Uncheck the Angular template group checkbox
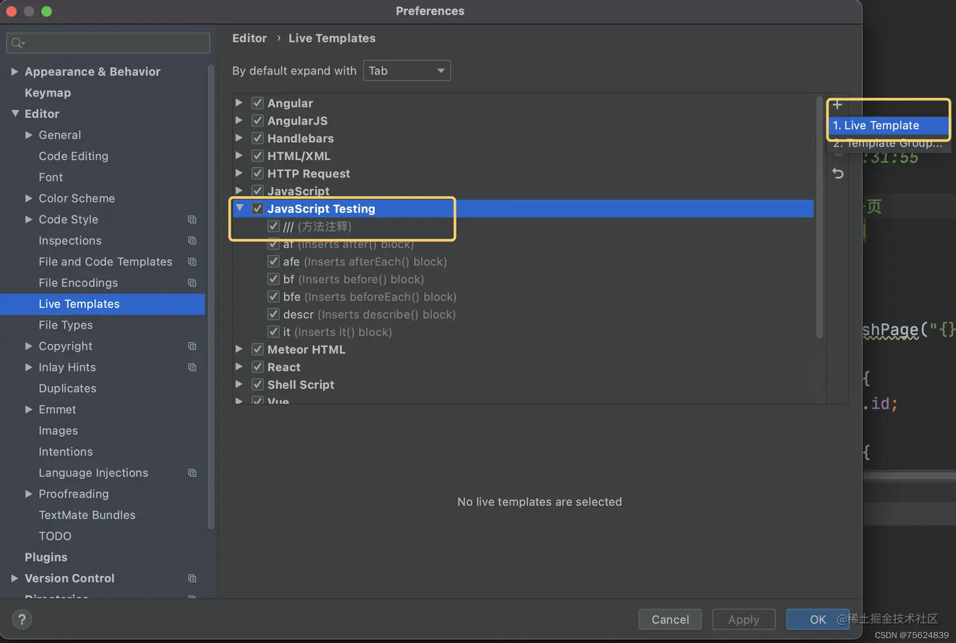The height and width of the screenshot is (643, 956). coord(257,102)
